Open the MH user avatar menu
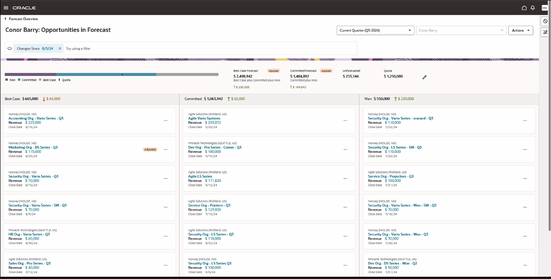Screen dimensions: 551x279 click(x=544, y=8)
